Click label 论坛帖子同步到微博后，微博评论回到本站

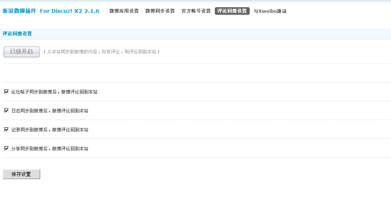point(54,92)
